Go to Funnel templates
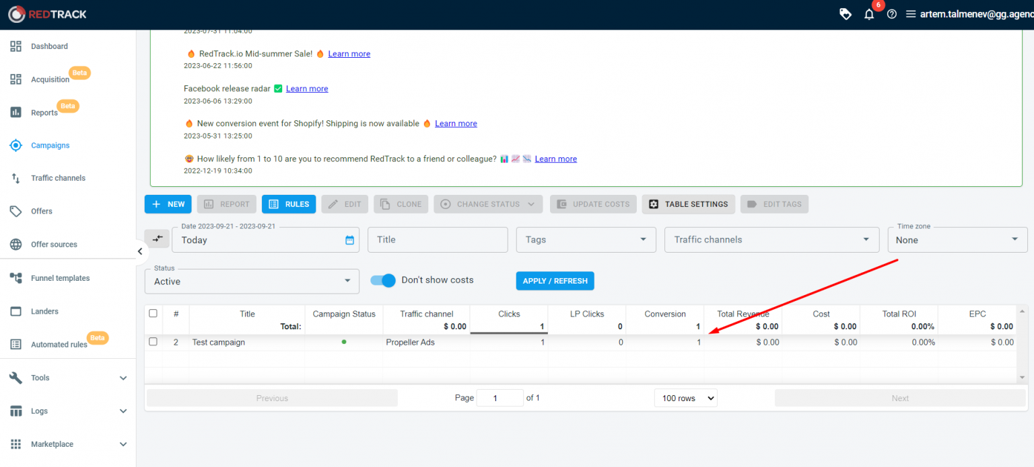 60,278
